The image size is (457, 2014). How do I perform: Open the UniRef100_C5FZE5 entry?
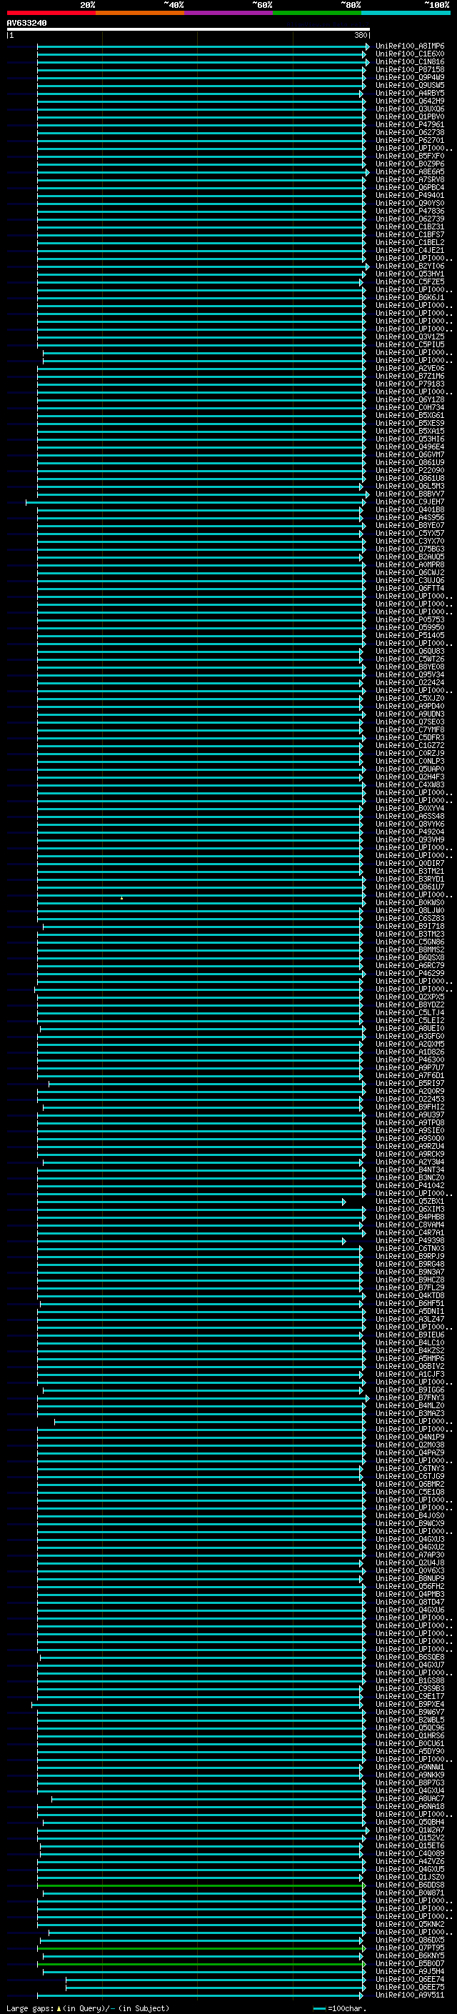[x=409, y=281]
